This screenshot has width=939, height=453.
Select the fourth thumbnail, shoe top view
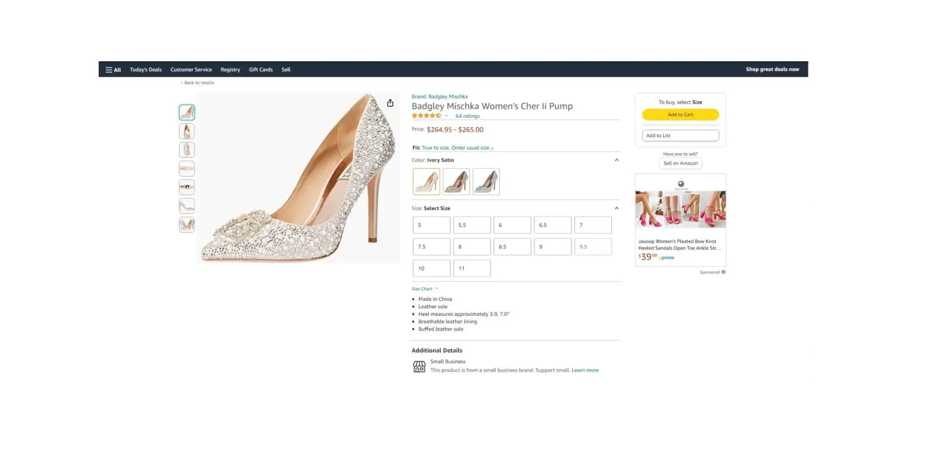pos(187,168)
